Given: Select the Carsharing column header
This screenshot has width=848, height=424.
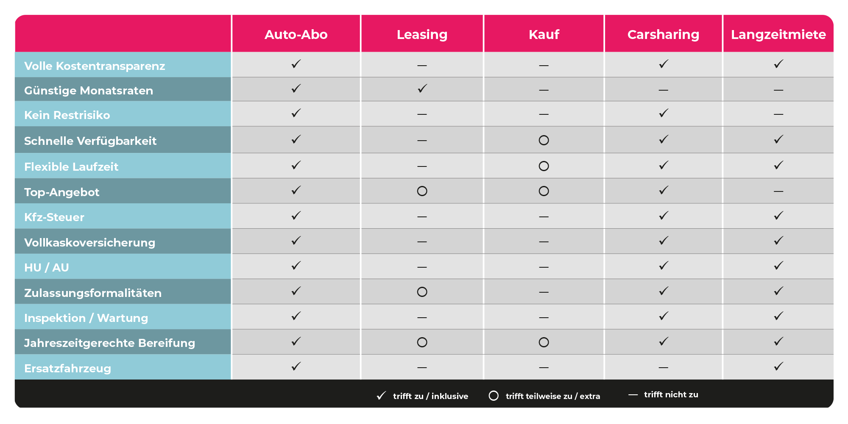Looking at the screenshot, I should click(x=664, y=34).
